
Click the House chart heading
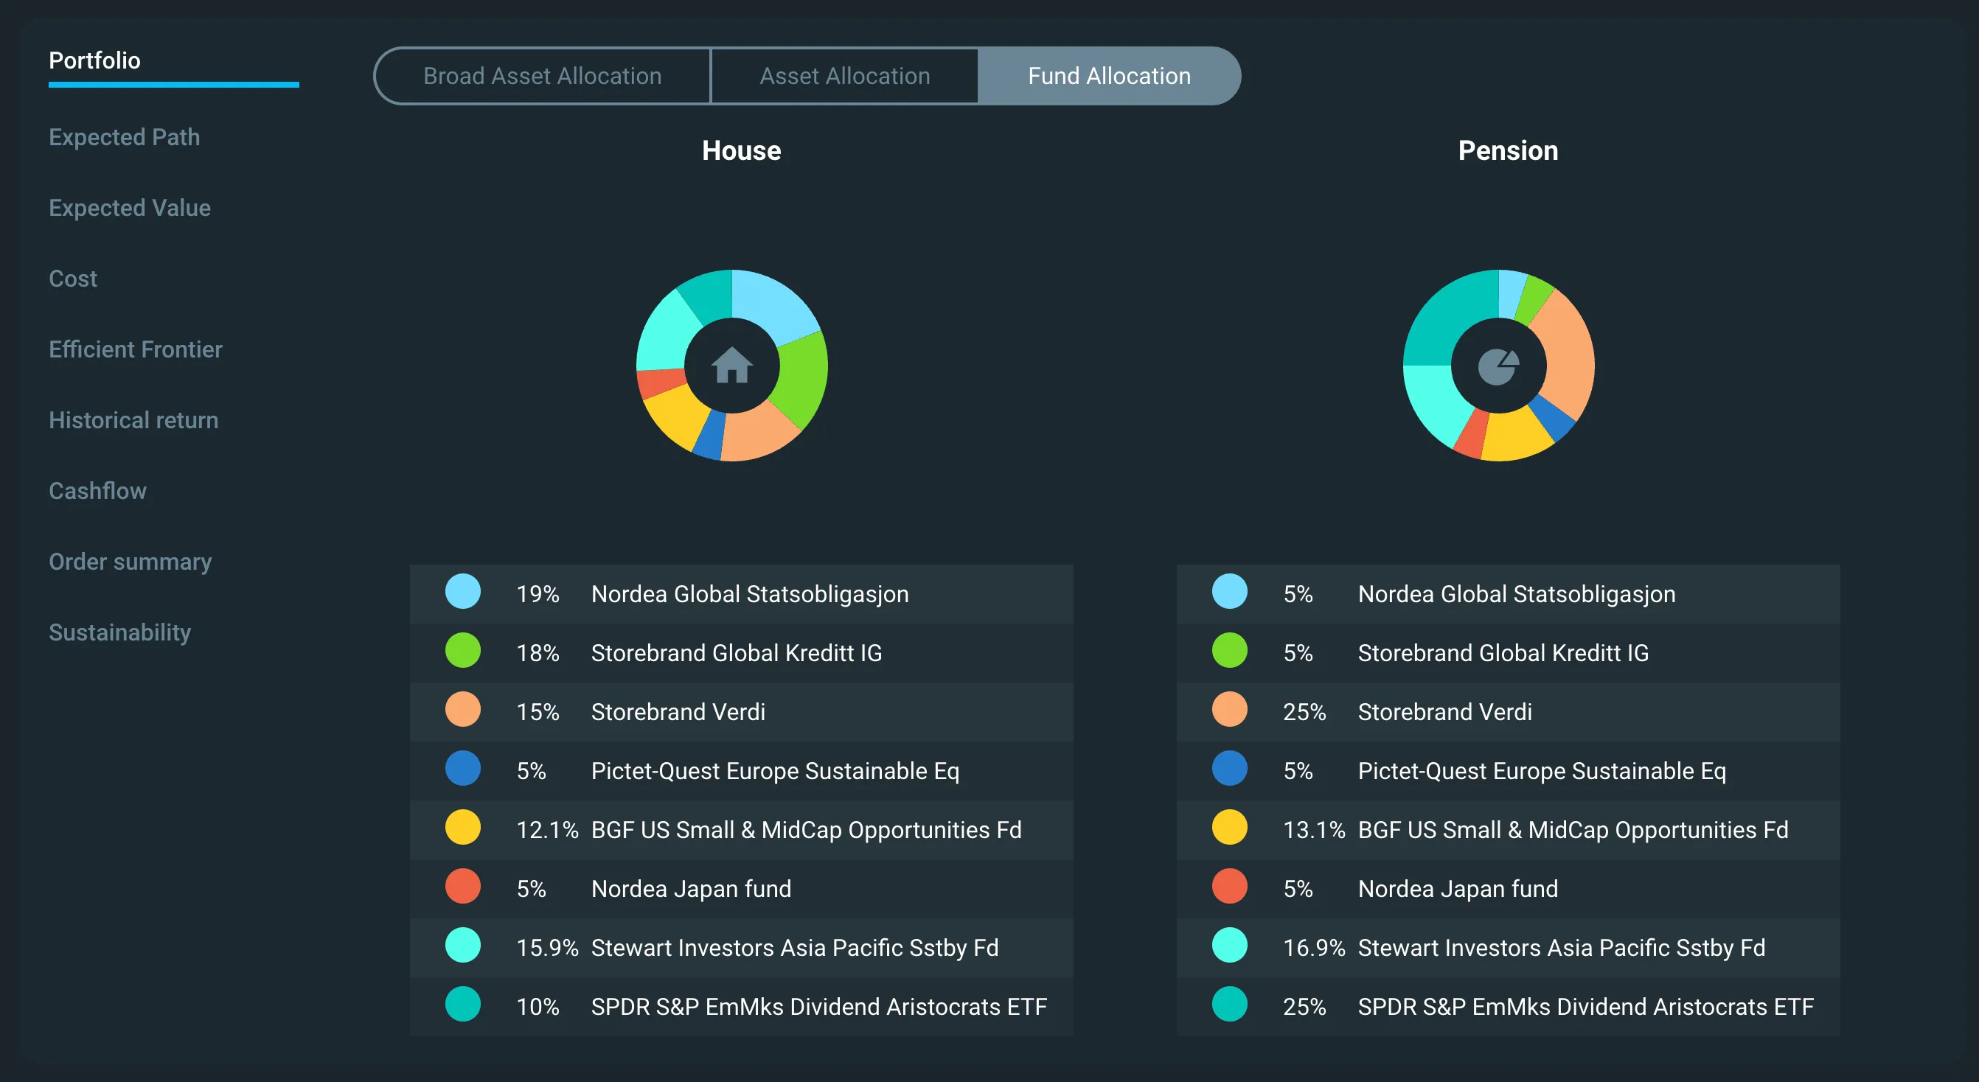741,150
